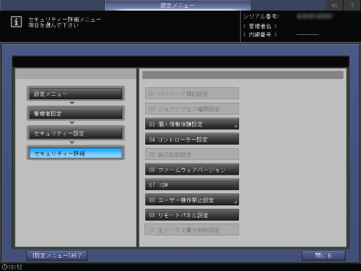
Task: Open 08 ユーザー操作禁止設定
Action: click(192, 200)
